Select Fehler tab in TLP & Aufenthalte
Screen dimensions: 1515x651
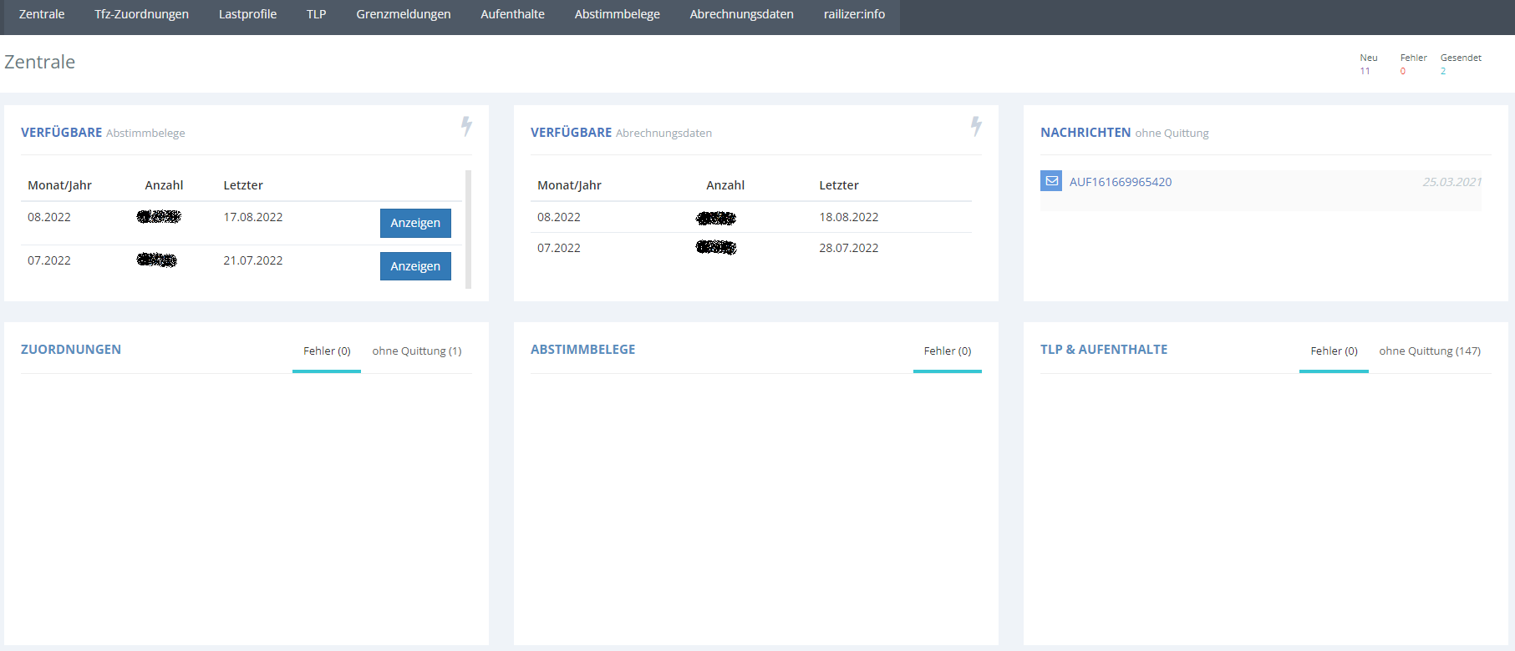click(x=1334, y=351)
